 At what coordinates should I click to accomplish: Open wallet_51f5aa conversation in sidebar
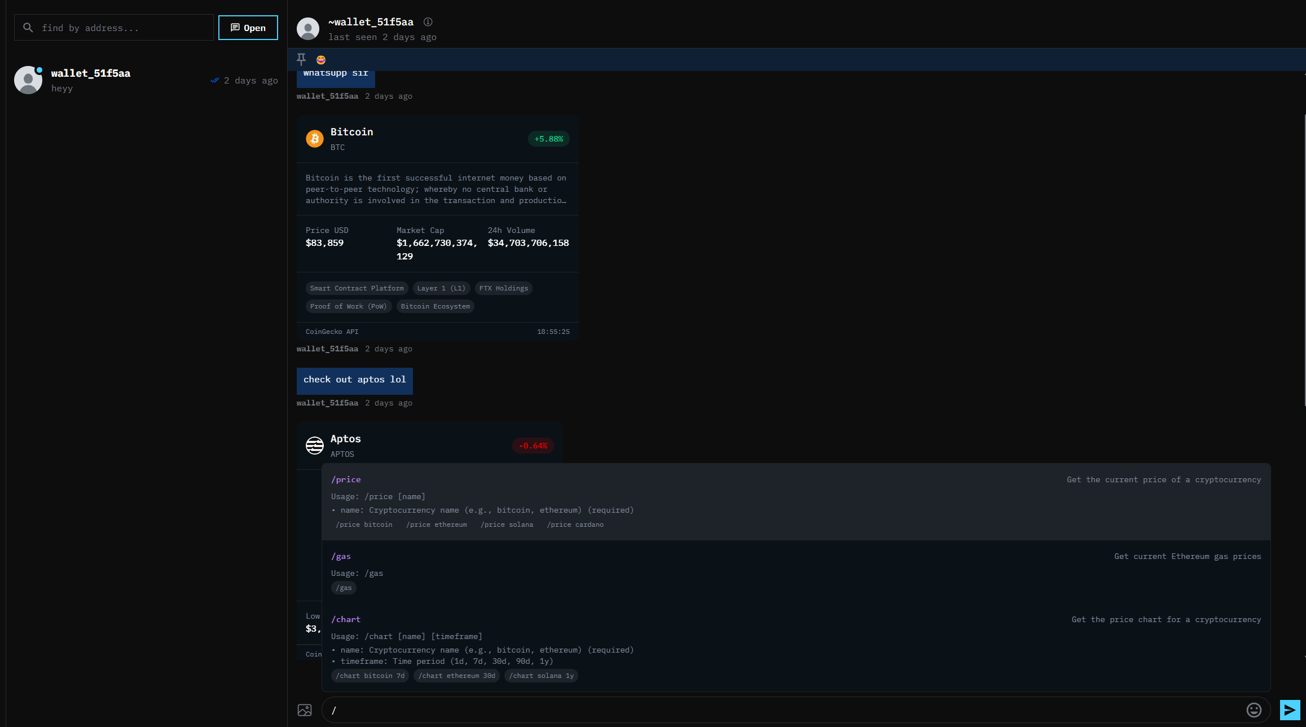pos(146,81)
